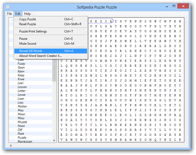Viewport: 196px width, 155px height.
Task: Open the Help menu
Action: point(27,14)
